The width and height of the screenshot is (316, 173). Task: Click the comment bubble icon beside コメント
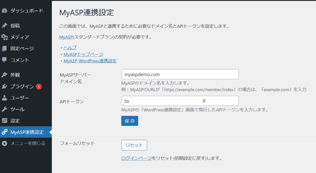pos(4,60)
